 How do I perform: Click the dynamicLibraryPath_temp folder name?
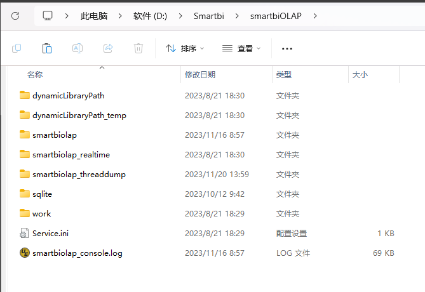pyautogui.click(x=79, y=116)
